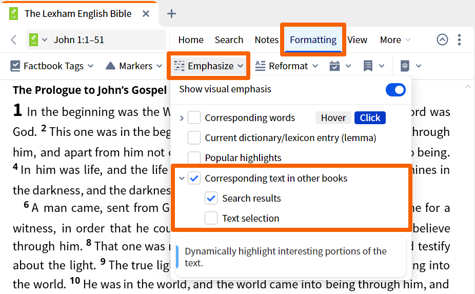Click the Lexham English Bible tab icon

pyautogui.click(x=14, y=14)
